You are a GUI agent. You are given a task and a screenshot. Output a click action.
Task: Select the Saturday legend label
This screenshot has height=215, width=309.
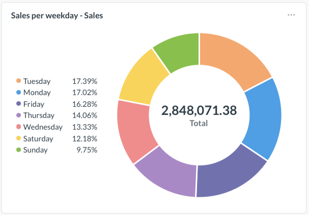(38, 138)
